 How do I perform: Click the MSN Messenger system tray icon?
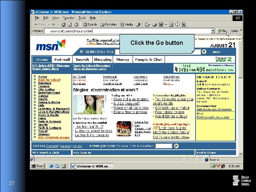pos(218,166)
